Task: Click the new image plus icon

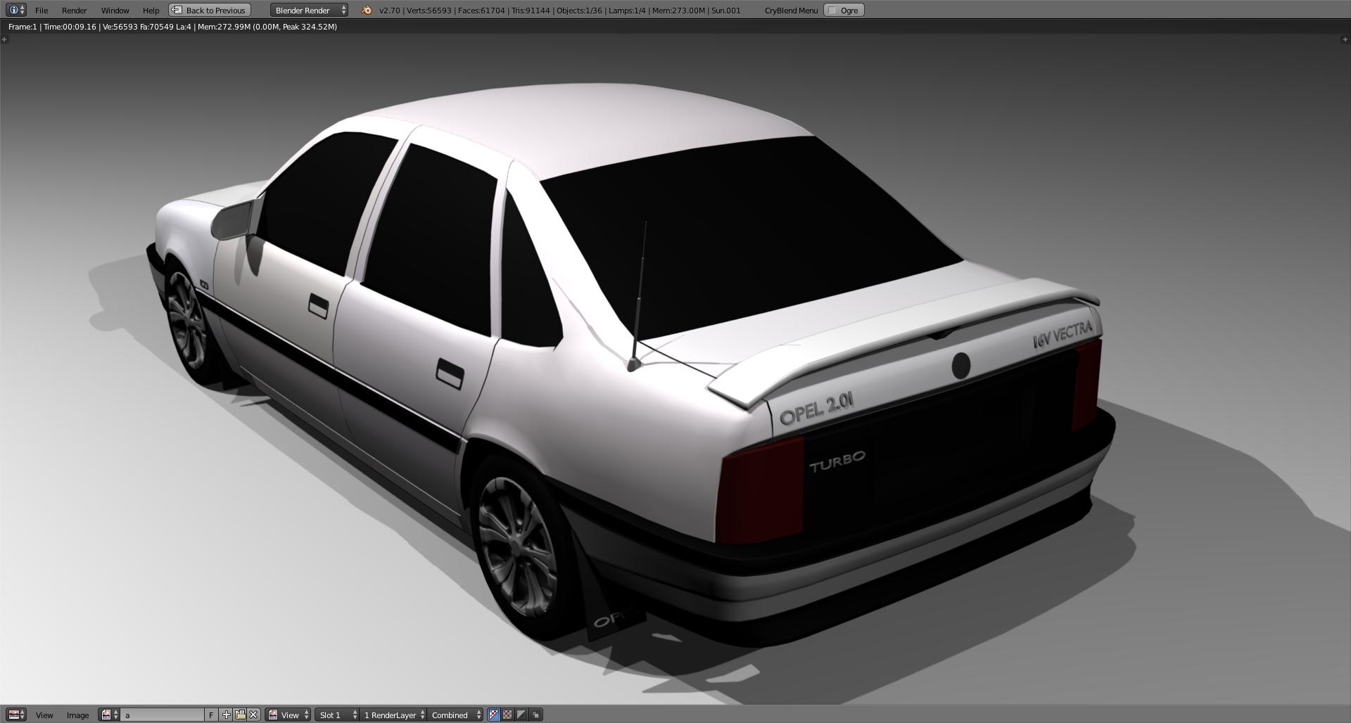Action: coord(226,715)
